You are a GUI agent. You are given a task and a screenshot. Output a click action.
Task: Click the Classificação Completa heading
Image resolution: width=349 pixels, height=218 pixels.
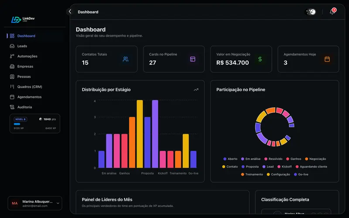coord(285,200)
